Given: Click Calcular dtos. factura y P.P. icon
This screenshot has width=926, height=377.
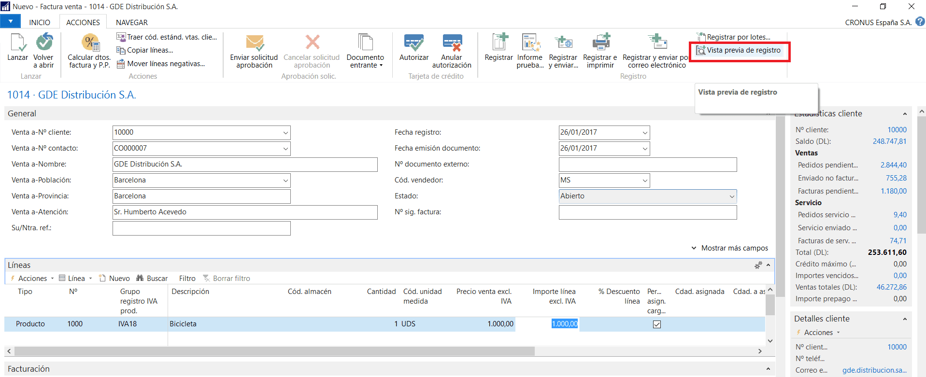Looking at the screenshot, I should click(90, 42).
